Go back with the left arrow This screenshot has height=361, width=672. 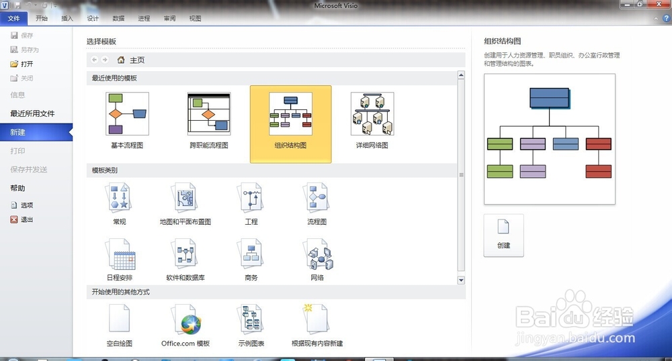tap(94, 60)
